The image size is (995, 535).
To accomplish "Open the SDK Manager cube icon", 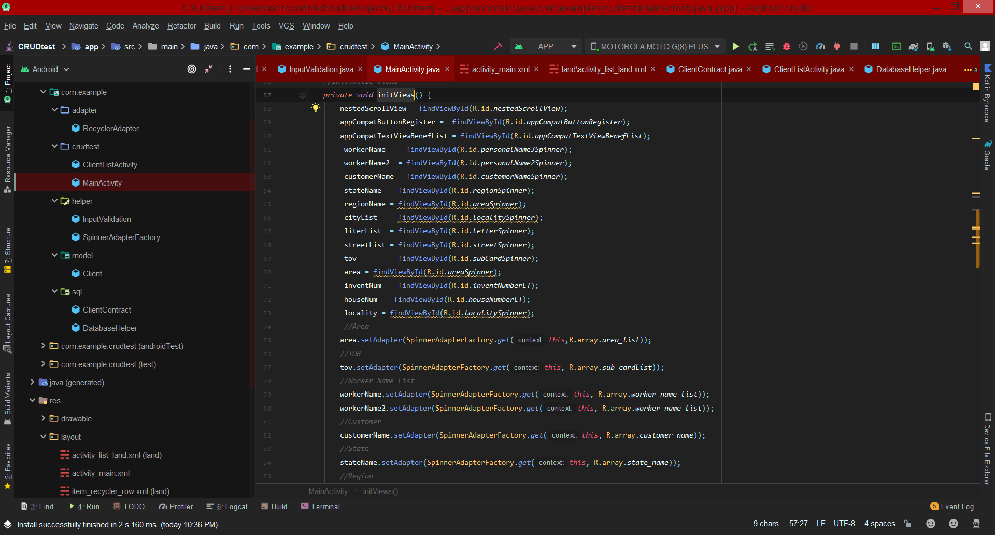I will [x=947, y=46].
